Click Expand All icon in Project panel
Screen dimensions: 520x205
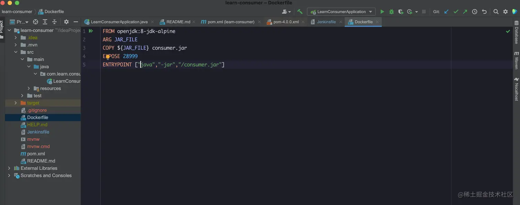pyautogui.click(x=45, y=22)
